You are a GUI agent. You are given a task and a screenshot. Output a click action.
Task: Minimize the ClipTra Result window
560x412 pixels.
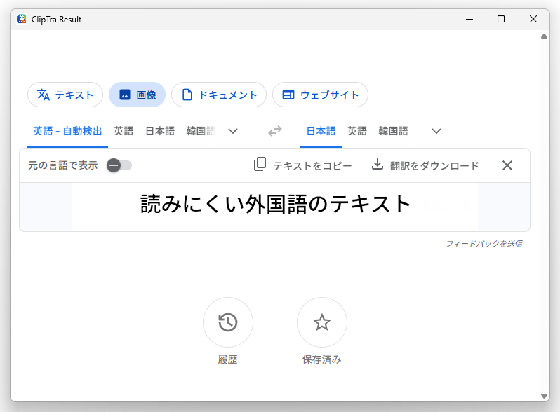(469, 19)
